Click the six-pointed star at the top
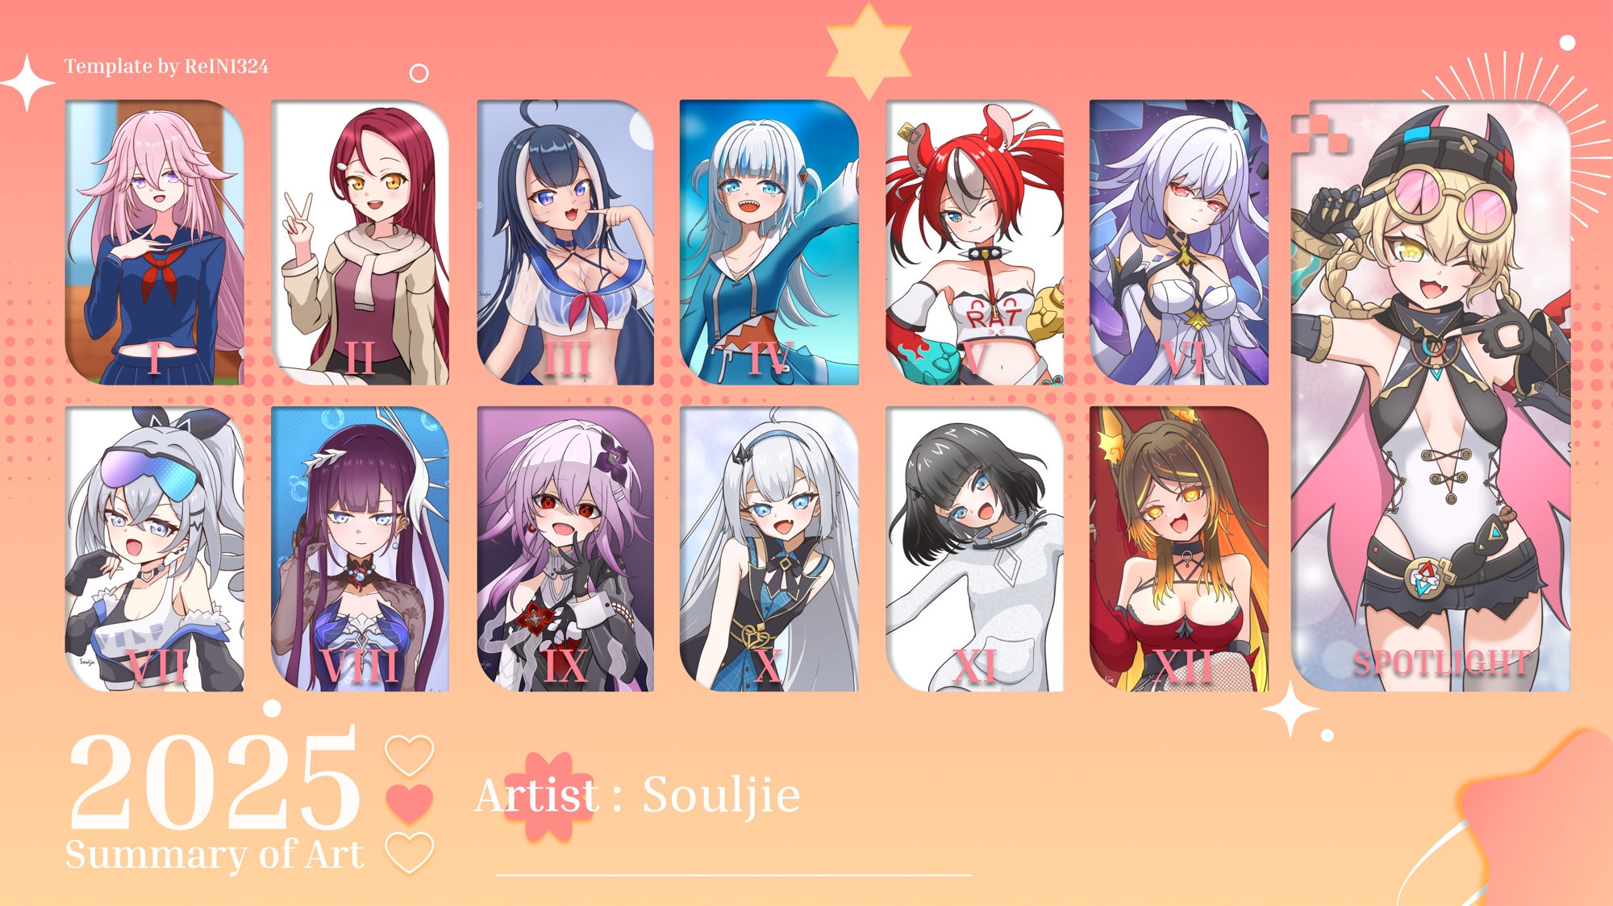Viewport: 1613px width, 906px height. [x=869, y=51]
